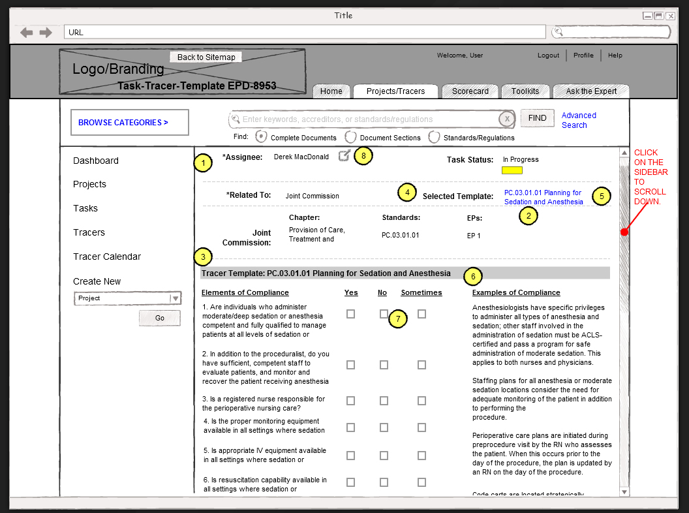Check Yes for question 3 registered nurse
Screen dimensions: 689x513
click(350, 401)
